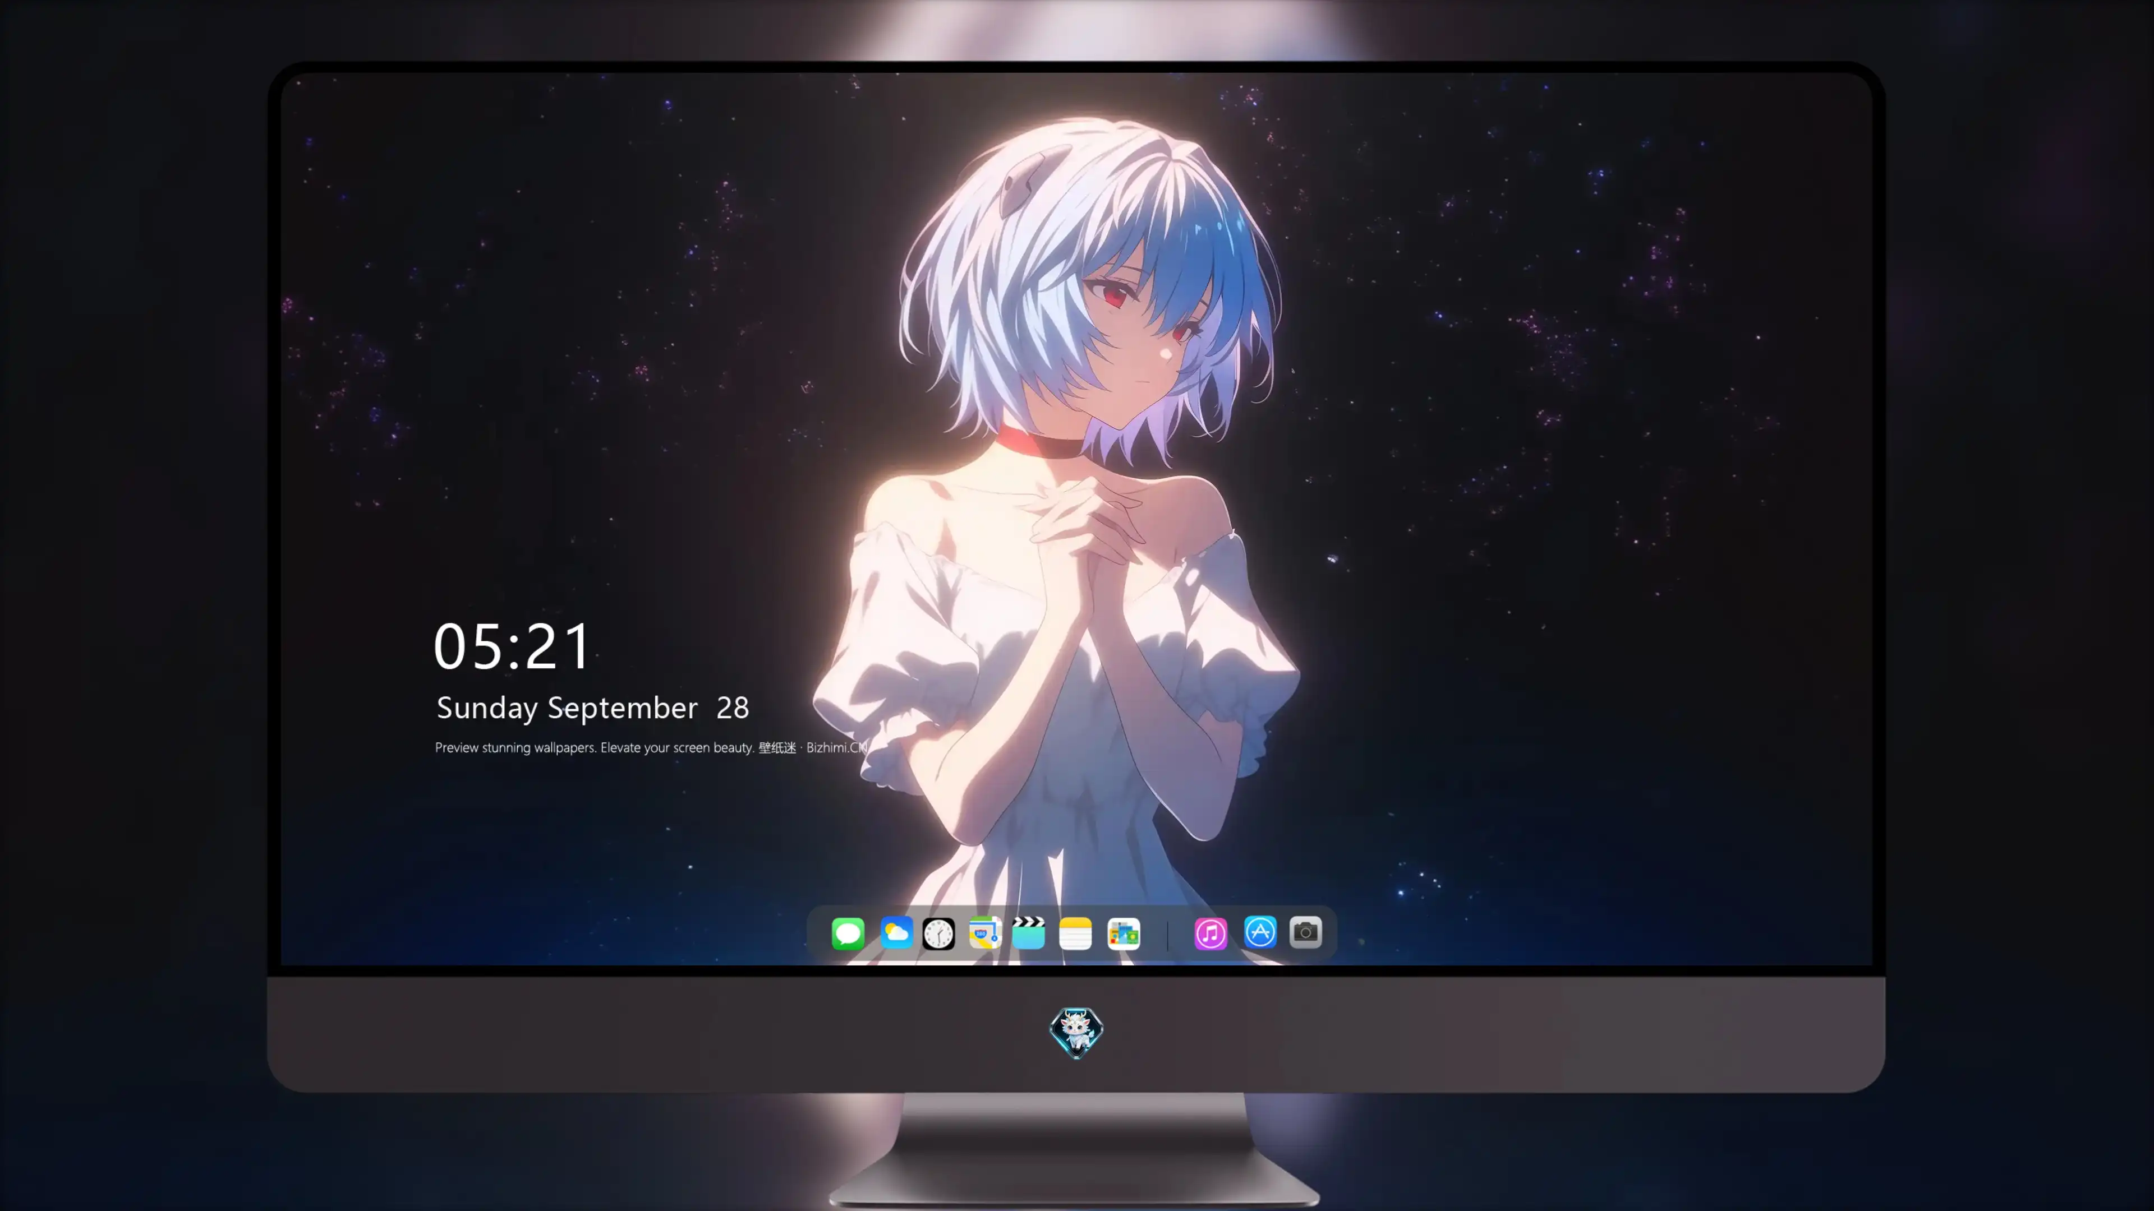Click the mascot logo on the monitor chin
Screen dimensions: 2154x1211
click(1076, 1032)
